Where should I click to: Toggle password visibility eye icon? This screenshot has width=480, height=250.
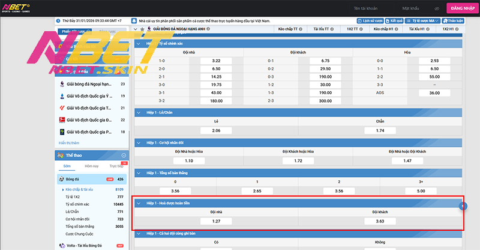pos(436,8)
